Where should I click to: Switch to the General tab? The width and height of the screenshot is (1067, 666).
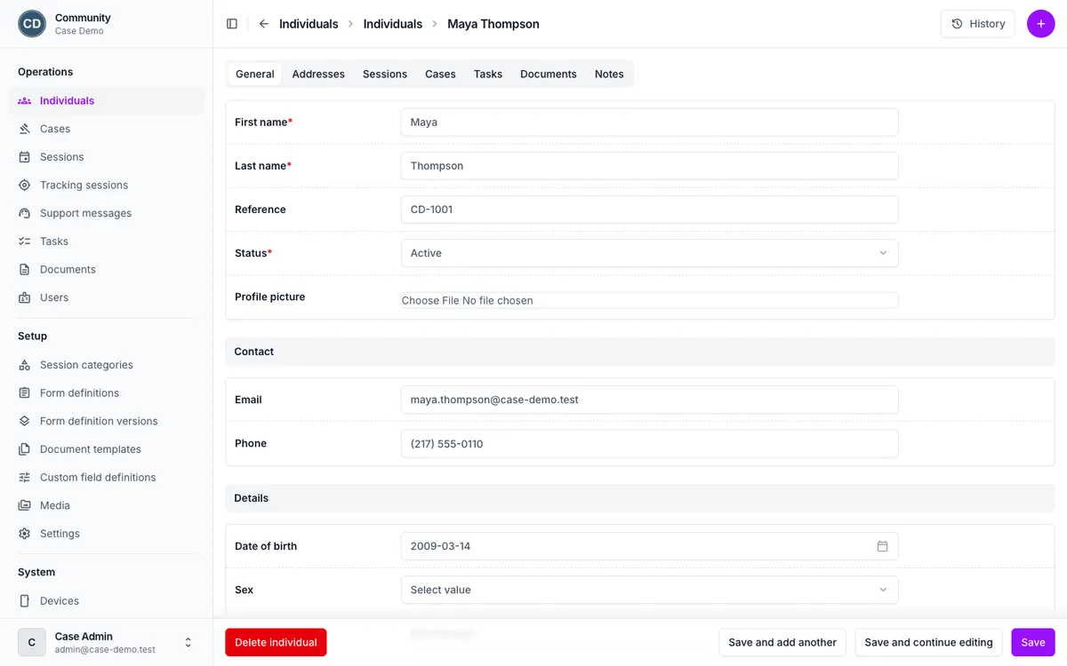[x=255, y=74]
